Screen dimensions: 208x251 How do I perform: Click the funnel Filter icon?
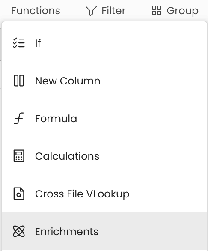(x=91, y=11)
